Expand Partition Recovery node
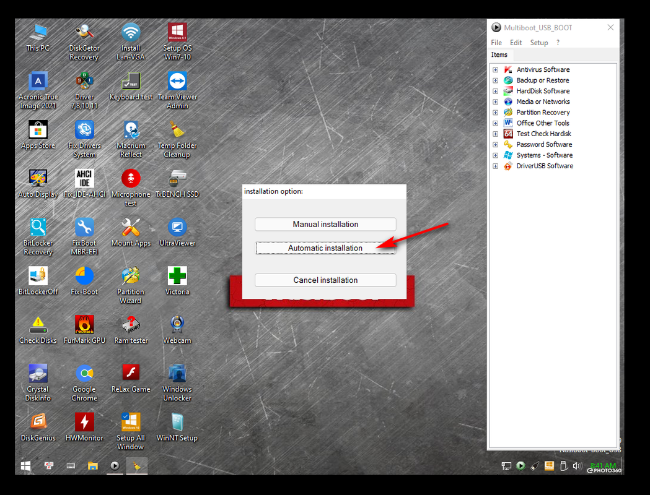 (x=495, y=113)
